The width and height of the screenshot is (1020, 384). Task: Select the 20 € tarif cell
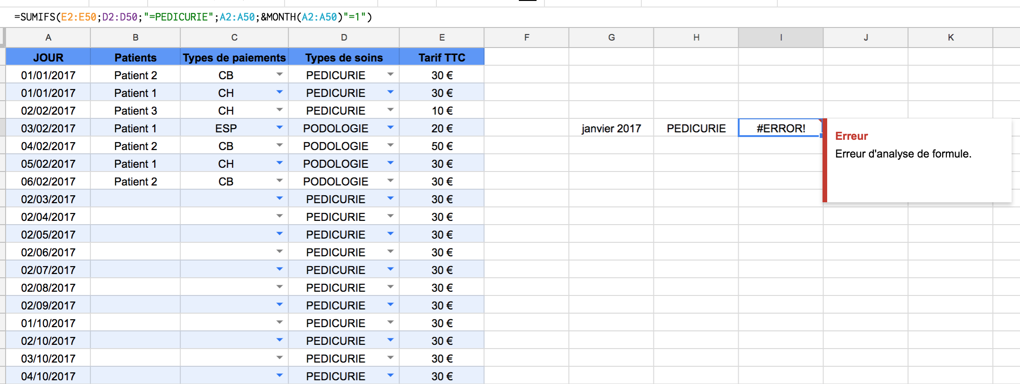pos(442,128)
